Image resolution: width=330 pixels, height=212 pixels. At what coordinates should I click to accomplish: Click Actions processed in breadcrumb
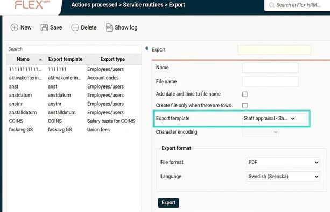coord(94,5)
